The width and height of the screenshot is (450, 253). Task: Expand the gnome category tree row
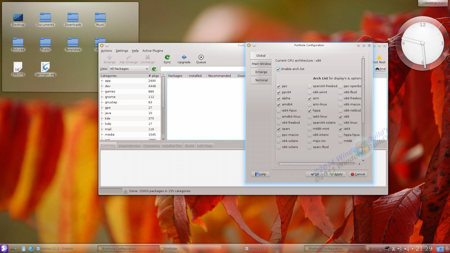click(102, 97)
